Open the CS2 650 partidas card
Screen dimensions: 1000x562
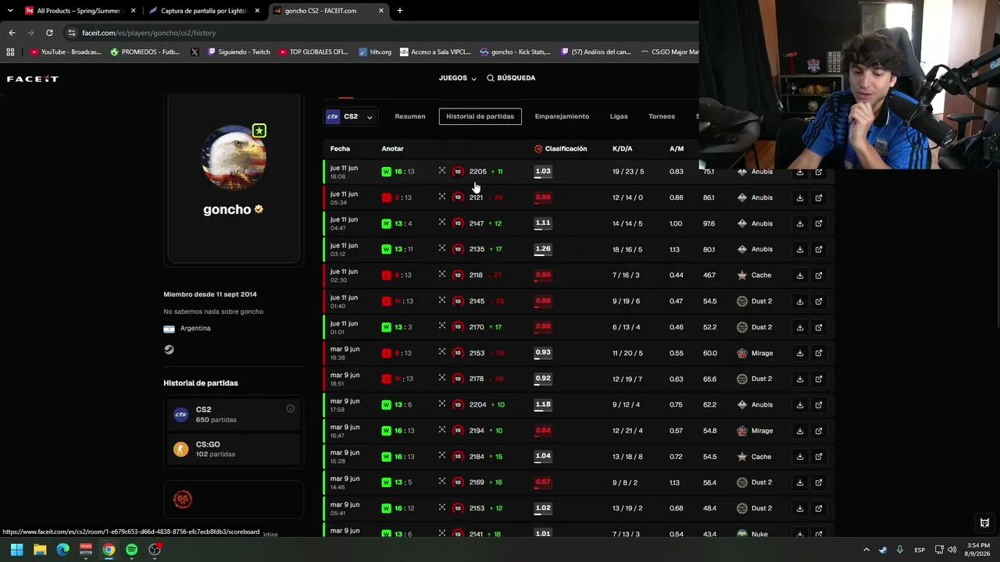click(234, 414)
